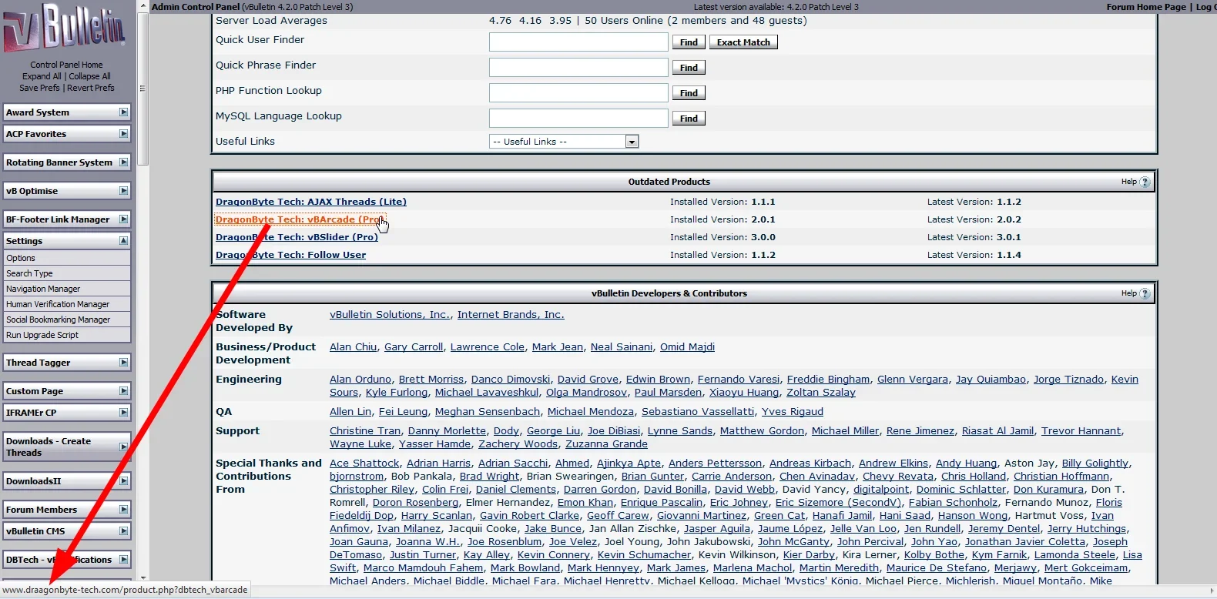The height and width of the screenshot is (599, 1217).
Task: Click Find next to Quick Phrase Finder
Action: [689, 68]
